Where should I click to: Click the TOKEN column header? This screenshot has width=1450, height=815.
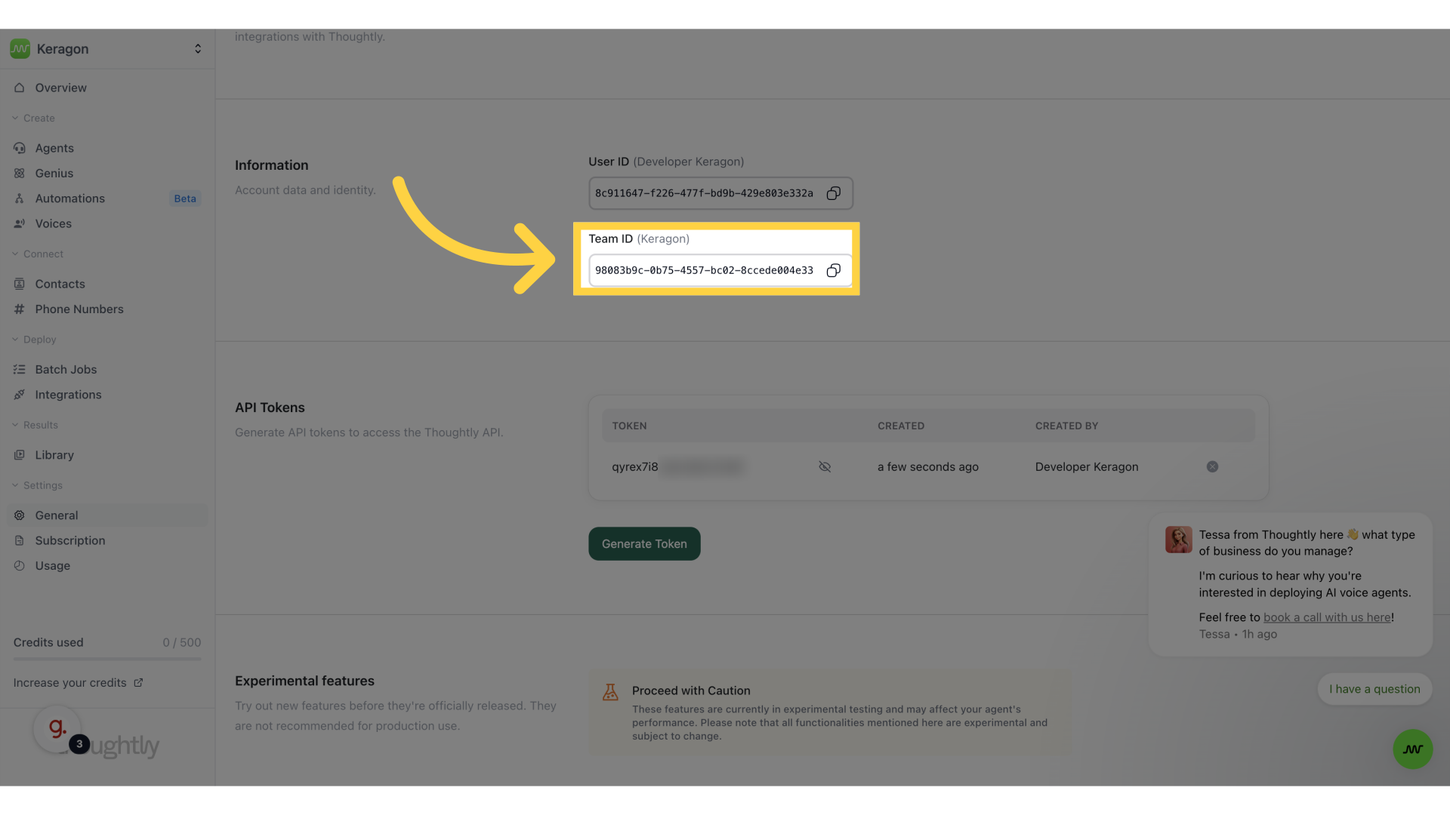click(629, 426)
